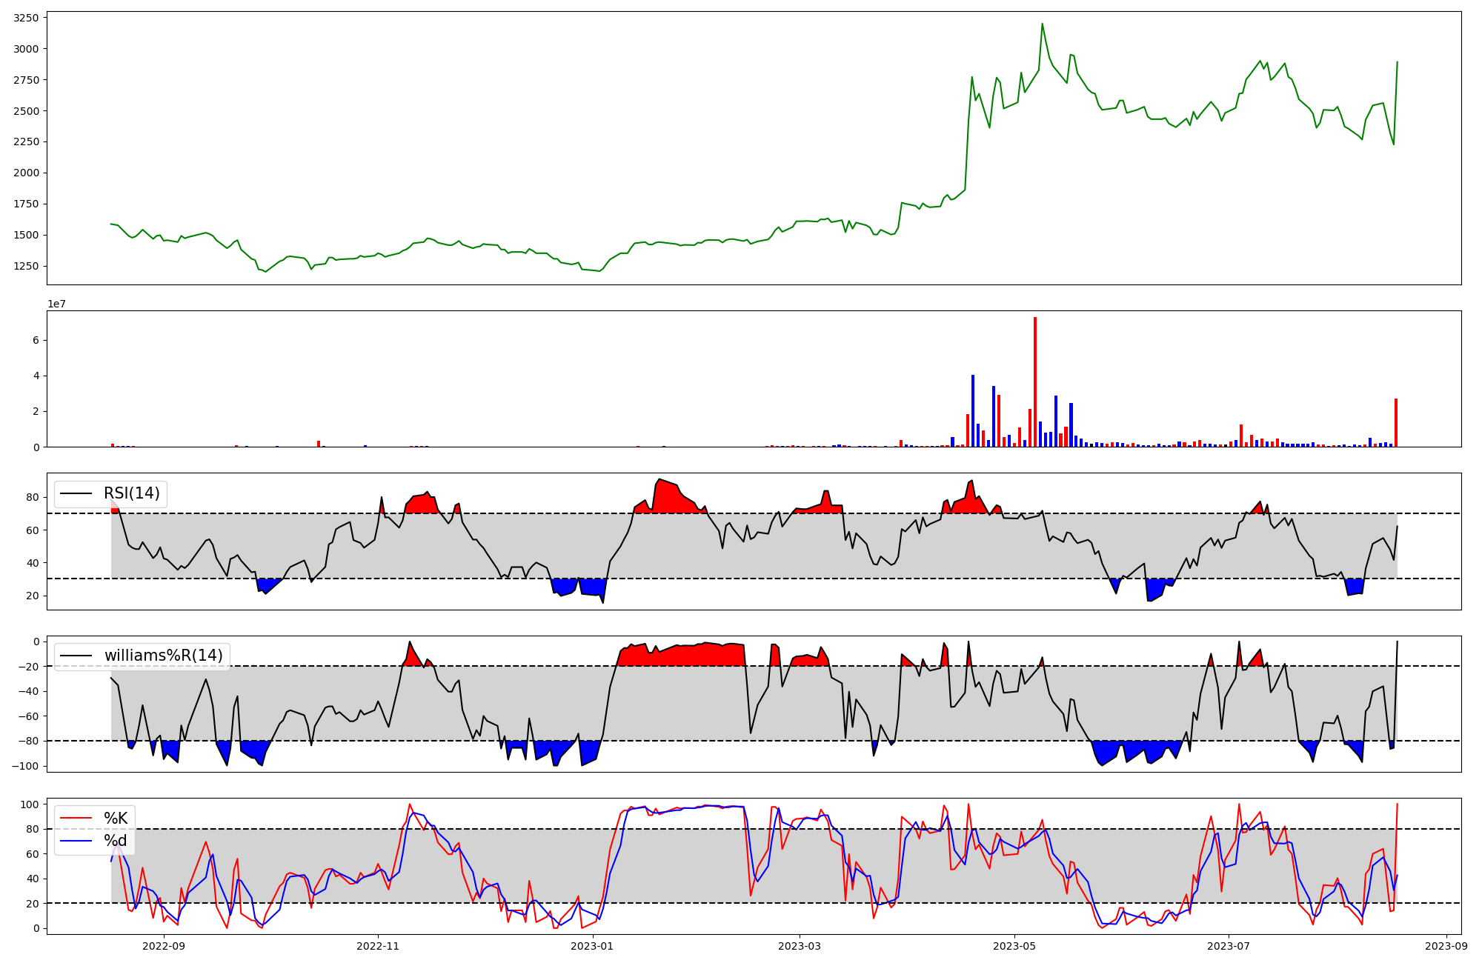The height and width of the screenshot is (963, 1482).
Task: Click the tallest red volume bar
Action: click(1035, 381)
